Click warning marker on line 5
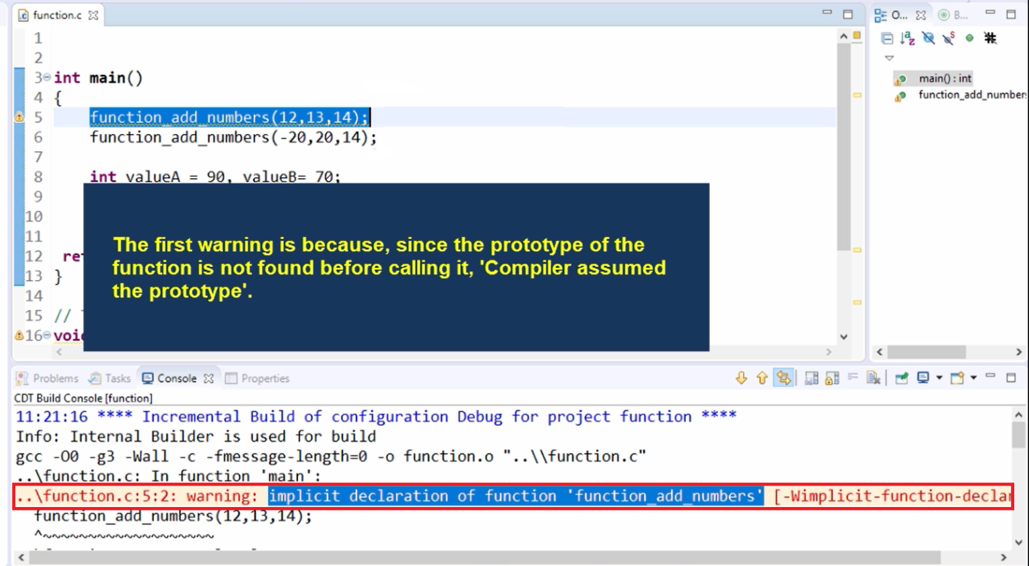Screen dimensions: 1029x566 click(19, 117)
